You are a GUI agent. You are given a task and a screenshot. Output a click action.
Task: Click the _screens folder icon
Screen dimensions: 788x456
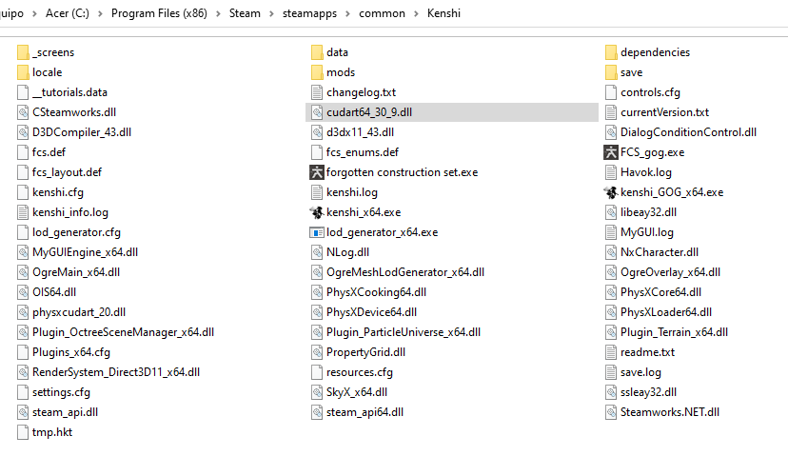(23, 52)
